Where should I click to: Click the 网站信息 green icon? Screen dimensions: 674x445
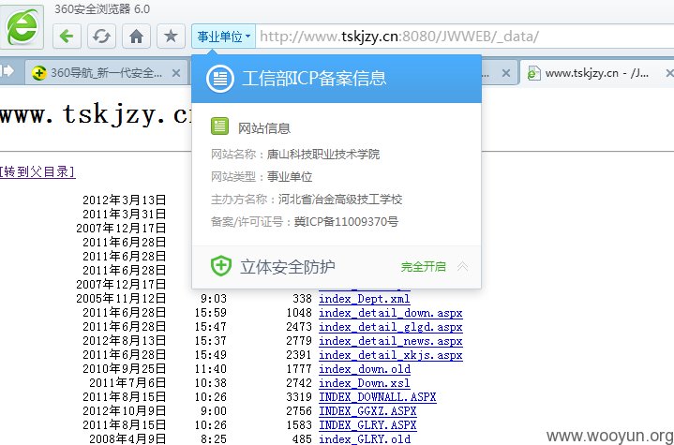[x=219, y=126]
